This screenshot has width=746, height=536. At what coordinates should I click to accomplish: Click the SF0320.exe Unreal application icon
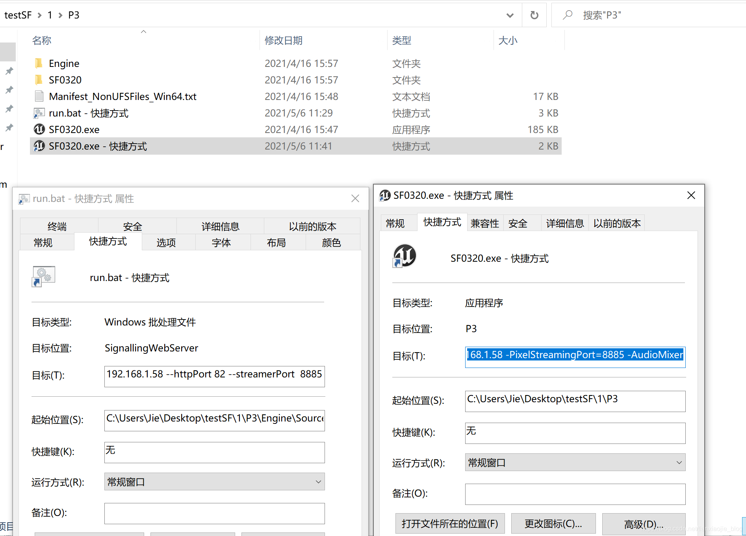click(39, 129)
